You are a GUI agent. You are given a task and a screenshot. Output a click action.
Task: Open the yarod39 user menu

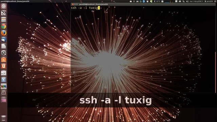209,1
